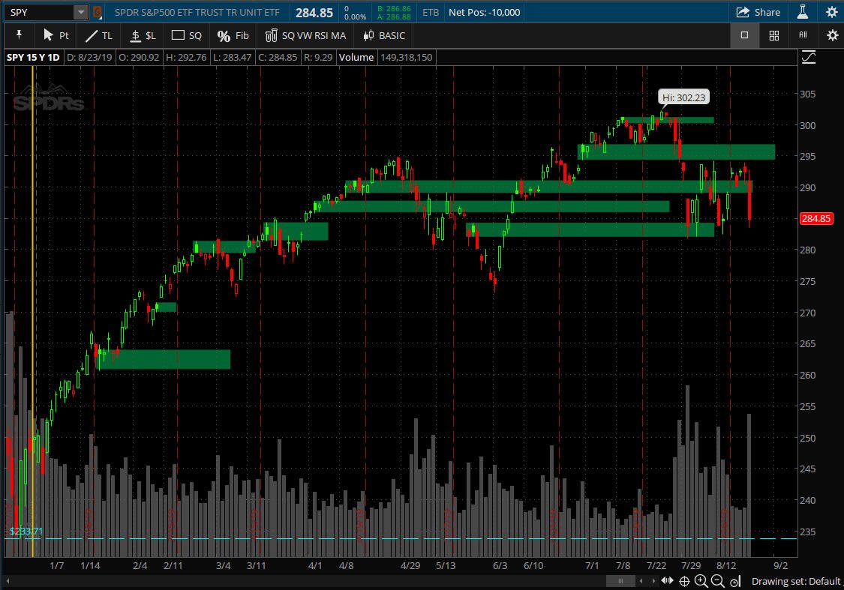Click the 4/29 date on time axis

point(410,565)
